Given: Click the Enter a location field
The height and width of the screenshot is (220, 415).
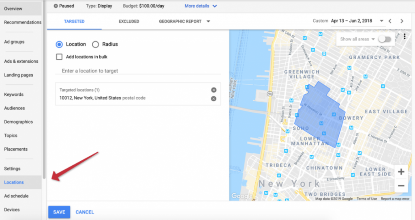Looking at the screenshot, I should pyautogui.click(x=138, y=70).
